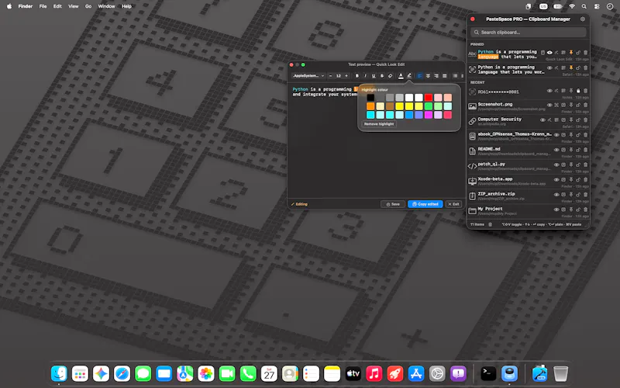The width and height of the screenshot is (620, 388).
Task: Delete the patch_ql.py clipboard item
Action: [586, 165]
